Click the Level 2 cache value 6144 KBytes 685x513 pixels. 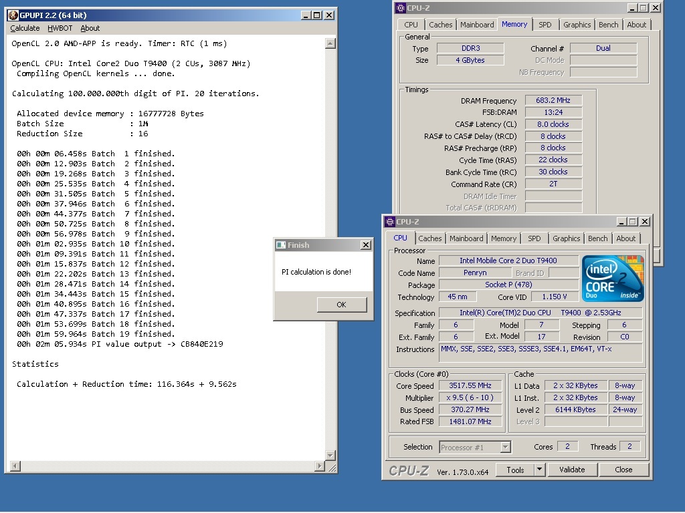click(x=575, y=409)
